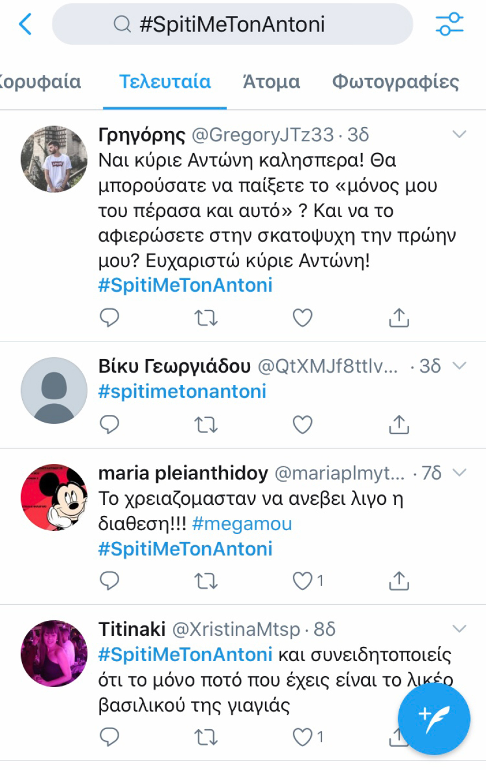
Task: Reply to Γρηγόρης's tweet
Action: tap(109, 317)
